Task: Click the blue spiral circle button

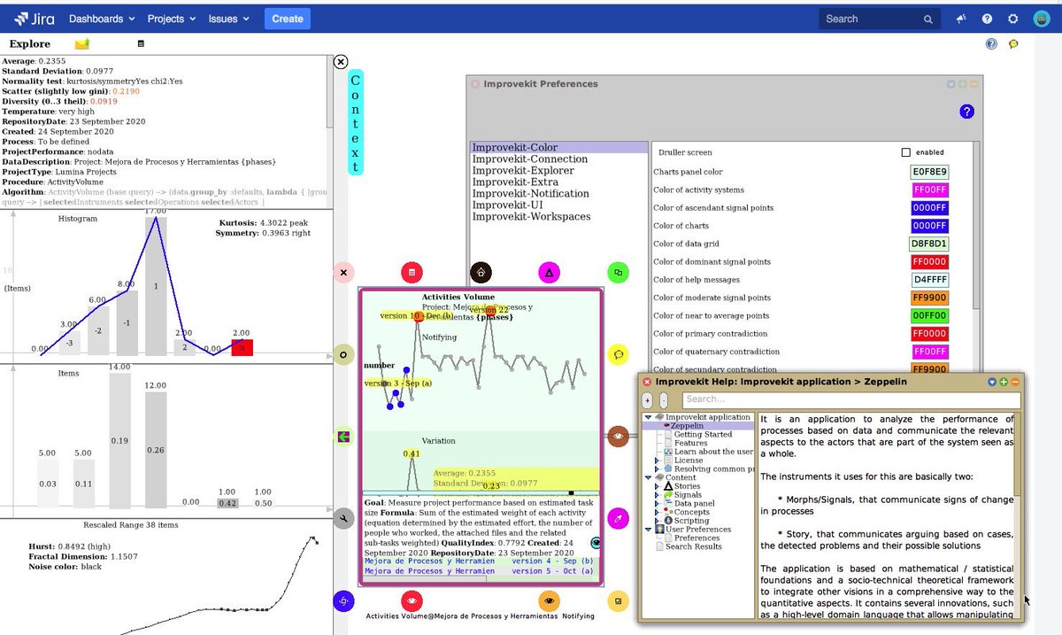Action: (343, 601)
